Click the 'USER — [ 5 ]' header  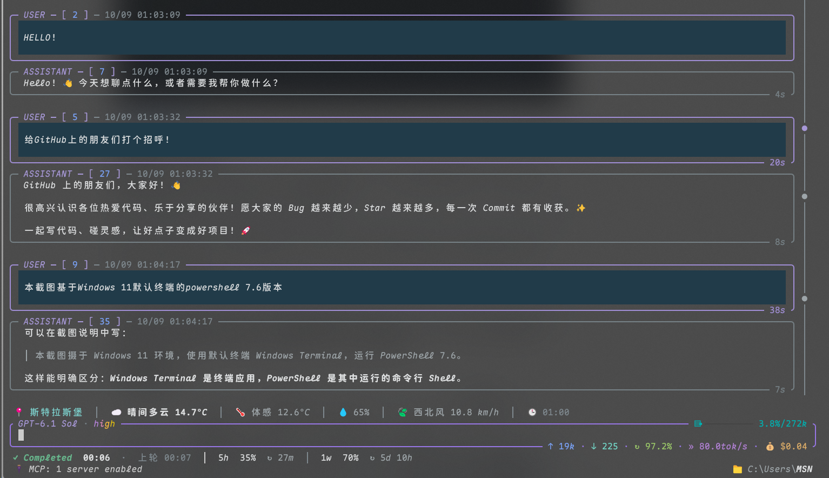click(x=56, y=117)
